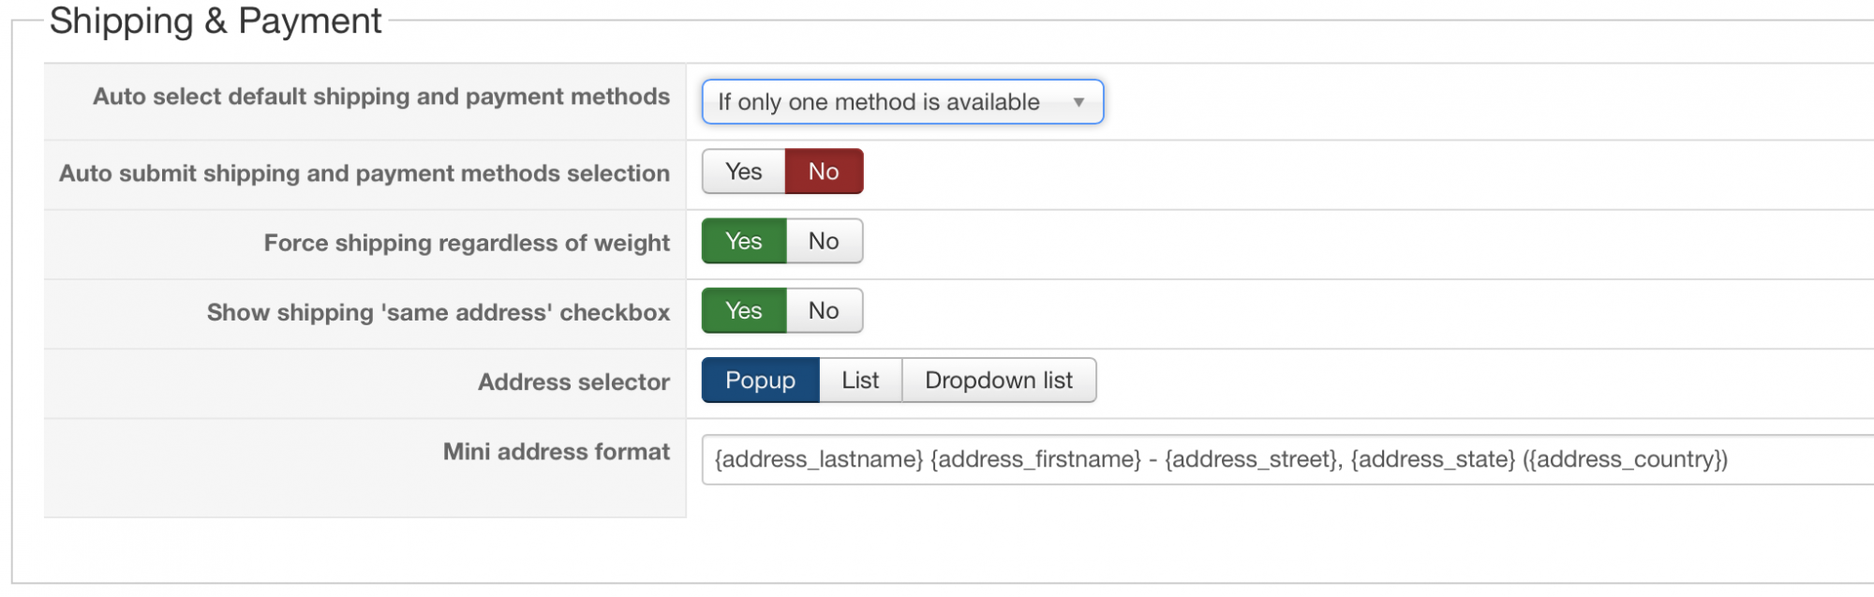The image size is (1874, 597).
Task: Click the 'Auto submit shipping and payment' label
Action: [x=364, y=173]
